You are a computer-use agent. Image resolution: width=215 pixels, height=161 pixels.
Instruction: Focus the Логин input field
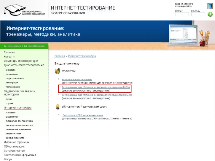[182, 14]
